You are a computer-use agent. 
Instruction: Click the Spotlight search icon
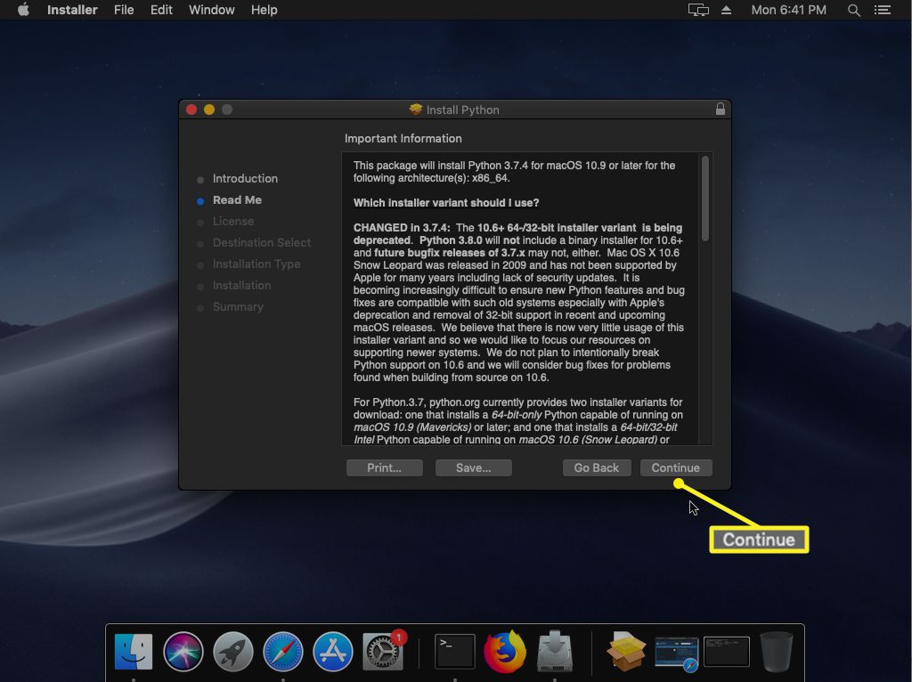coord(852,10)
